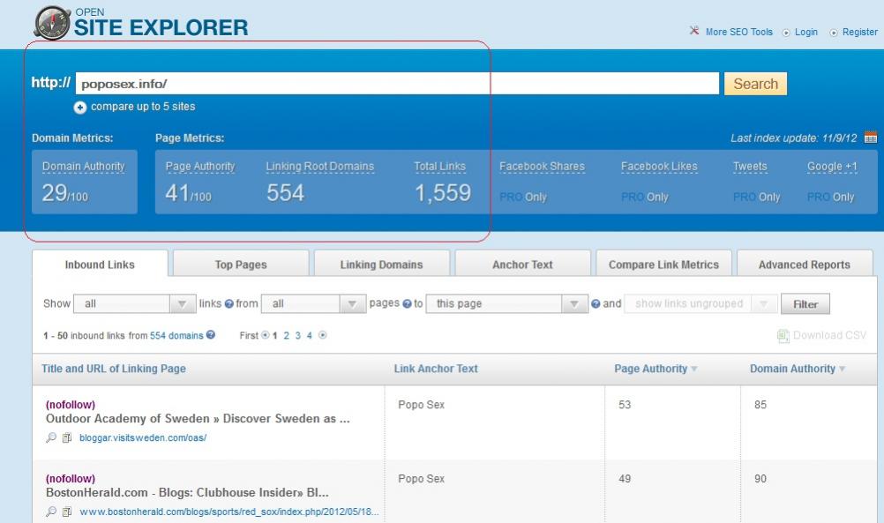Click the Google +1 metric label

click(x=832, y=167)
